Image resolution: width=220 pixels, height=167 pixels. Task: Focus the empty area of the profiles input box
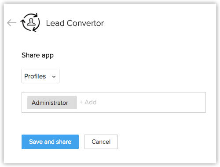click(x=151, y=102)
